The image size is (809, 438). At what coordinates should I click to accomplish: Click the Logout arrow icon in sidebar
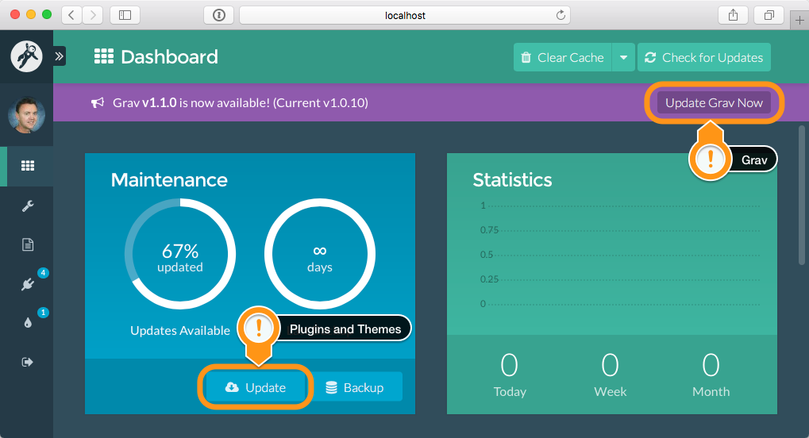coord(28,362)
